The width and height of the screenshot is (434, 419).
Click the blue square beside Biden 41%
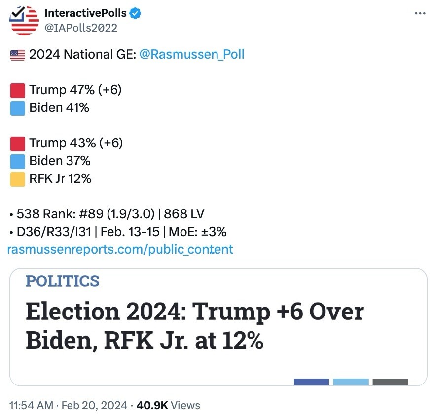pos(18,108)
